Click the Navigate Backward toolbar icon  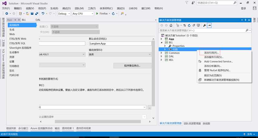point(7,14)
